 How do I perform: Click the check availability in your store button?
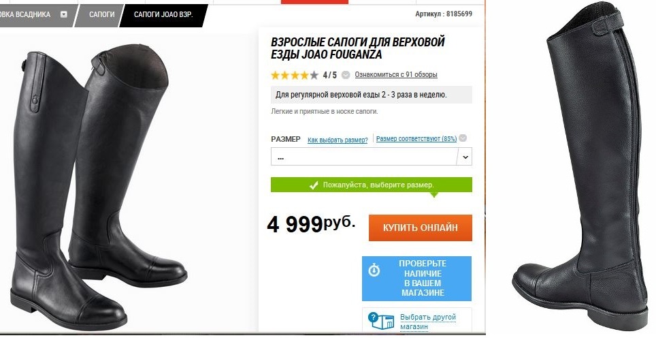pyautogui.click(x=416, y=279)
